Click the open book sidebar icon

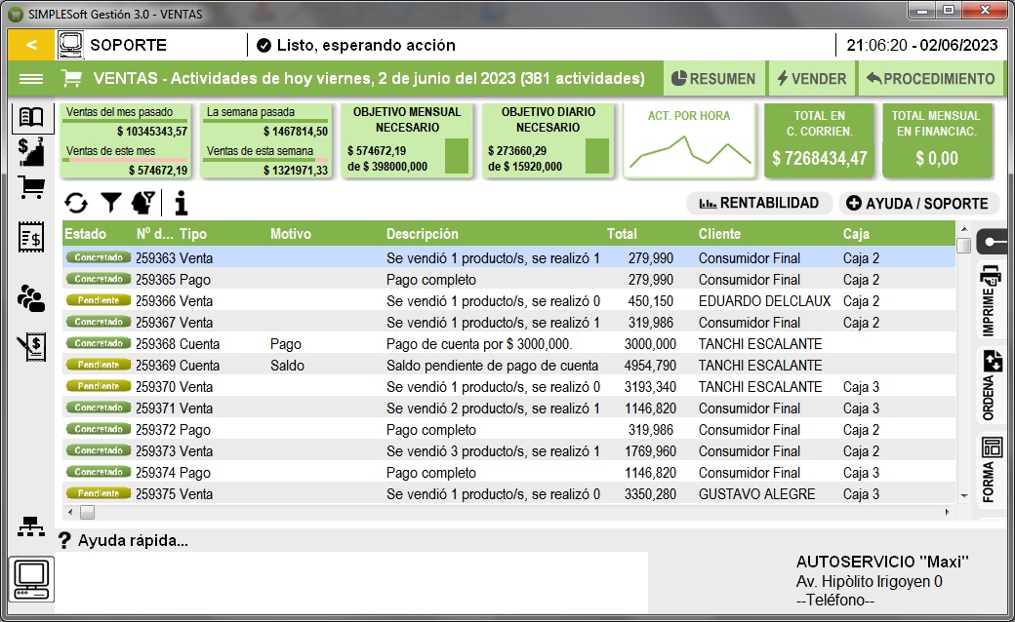coord(31,117)
